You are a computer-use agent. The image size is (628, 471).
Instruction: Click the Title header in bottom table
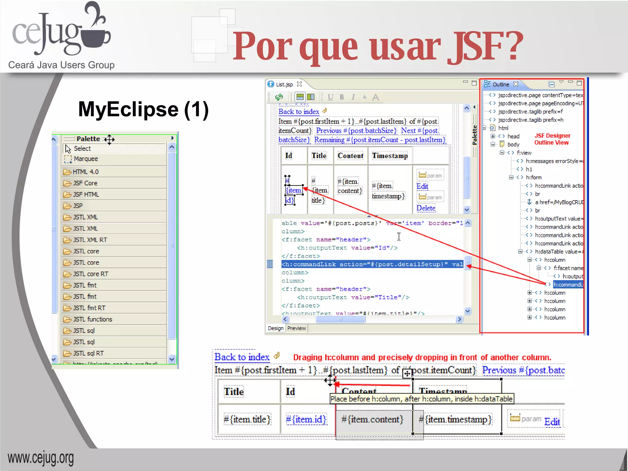(234, 392)
